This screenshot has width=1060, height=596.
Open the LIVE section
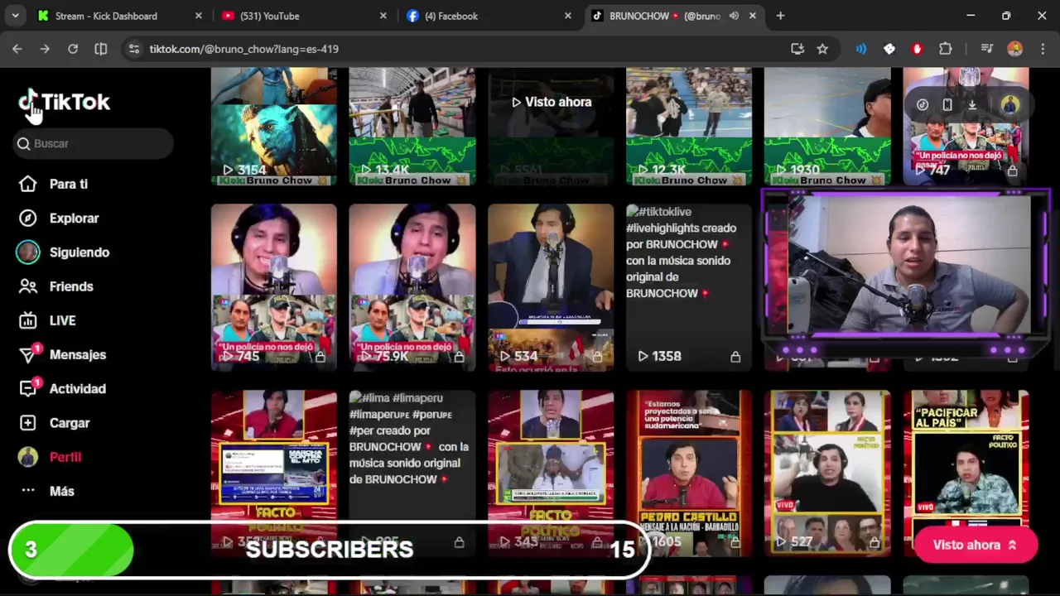click(x=62, y=320)
